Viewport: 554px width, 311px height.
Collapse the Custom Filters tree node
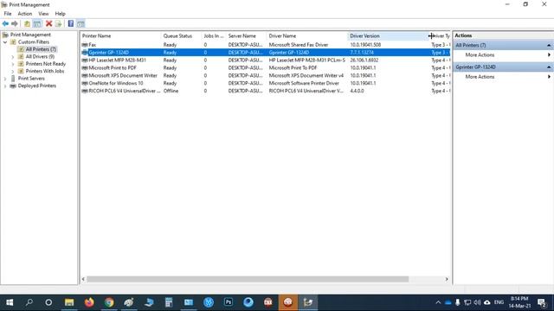pyautogui.click(x=5, y=42)
